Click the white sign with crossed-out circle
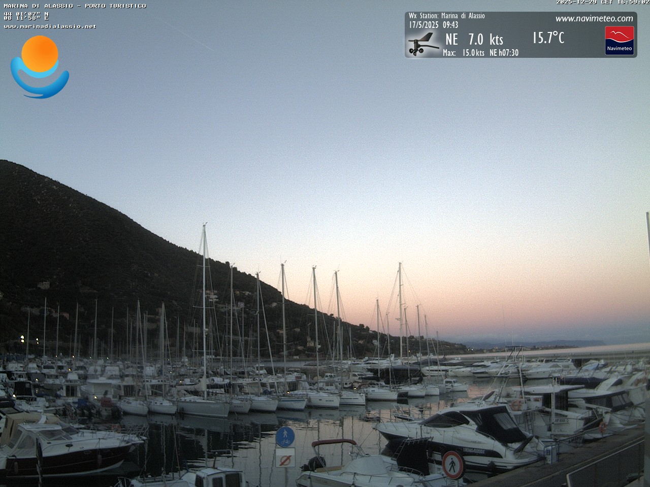Viewport: 650px width, 487px height. pyautogui.click(x=285, y=460)
